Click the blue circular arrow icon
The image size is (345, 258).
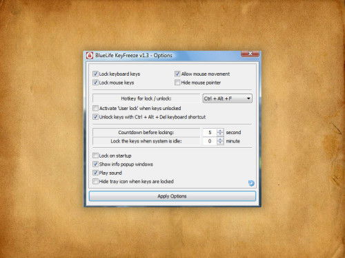point(251,183)
